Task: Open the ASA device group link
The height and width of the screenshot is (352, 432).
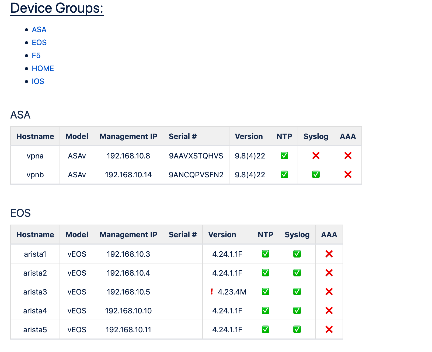Action: point(39,30)
